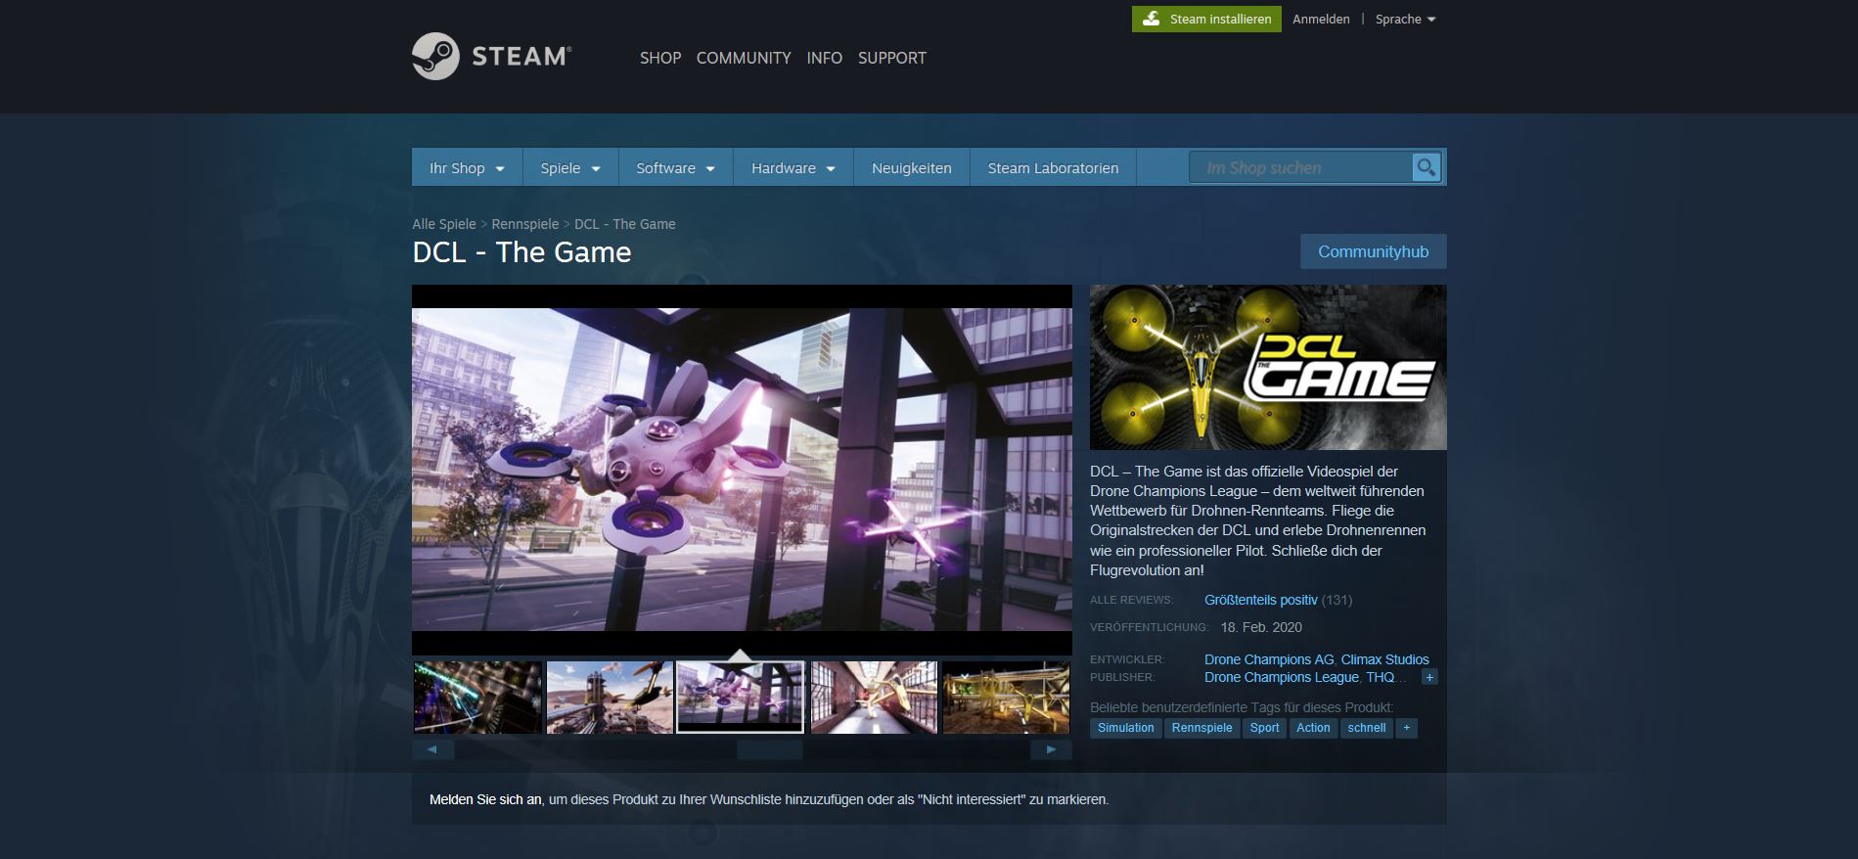The height and width of the screenshot is (859, 1858).
Task: Go to Steam Laboratorien tab
Action: pos(1053,167)
